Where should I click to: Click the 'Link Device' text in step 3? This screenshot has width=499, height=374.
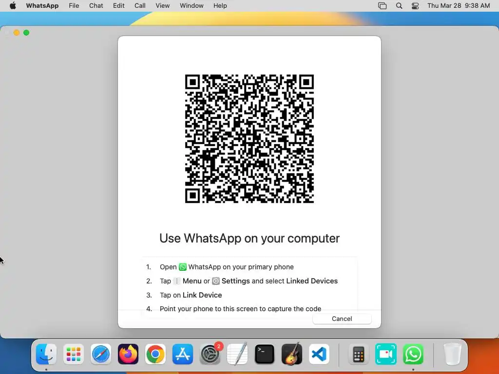(x=202, y=295)
